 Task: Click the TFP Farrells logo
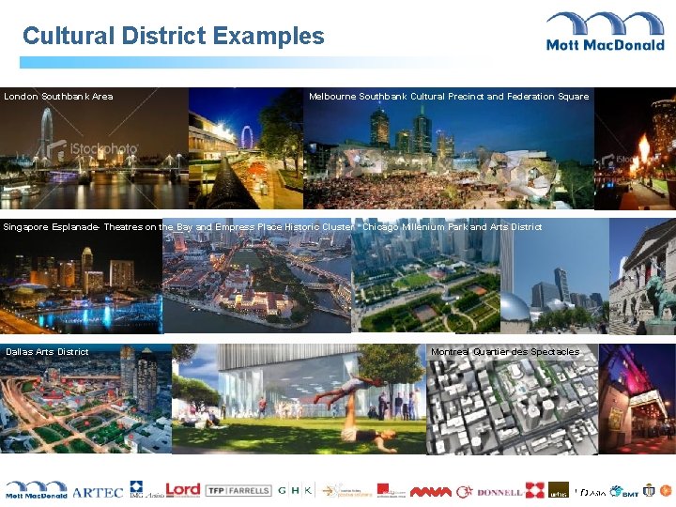point(238,491)
